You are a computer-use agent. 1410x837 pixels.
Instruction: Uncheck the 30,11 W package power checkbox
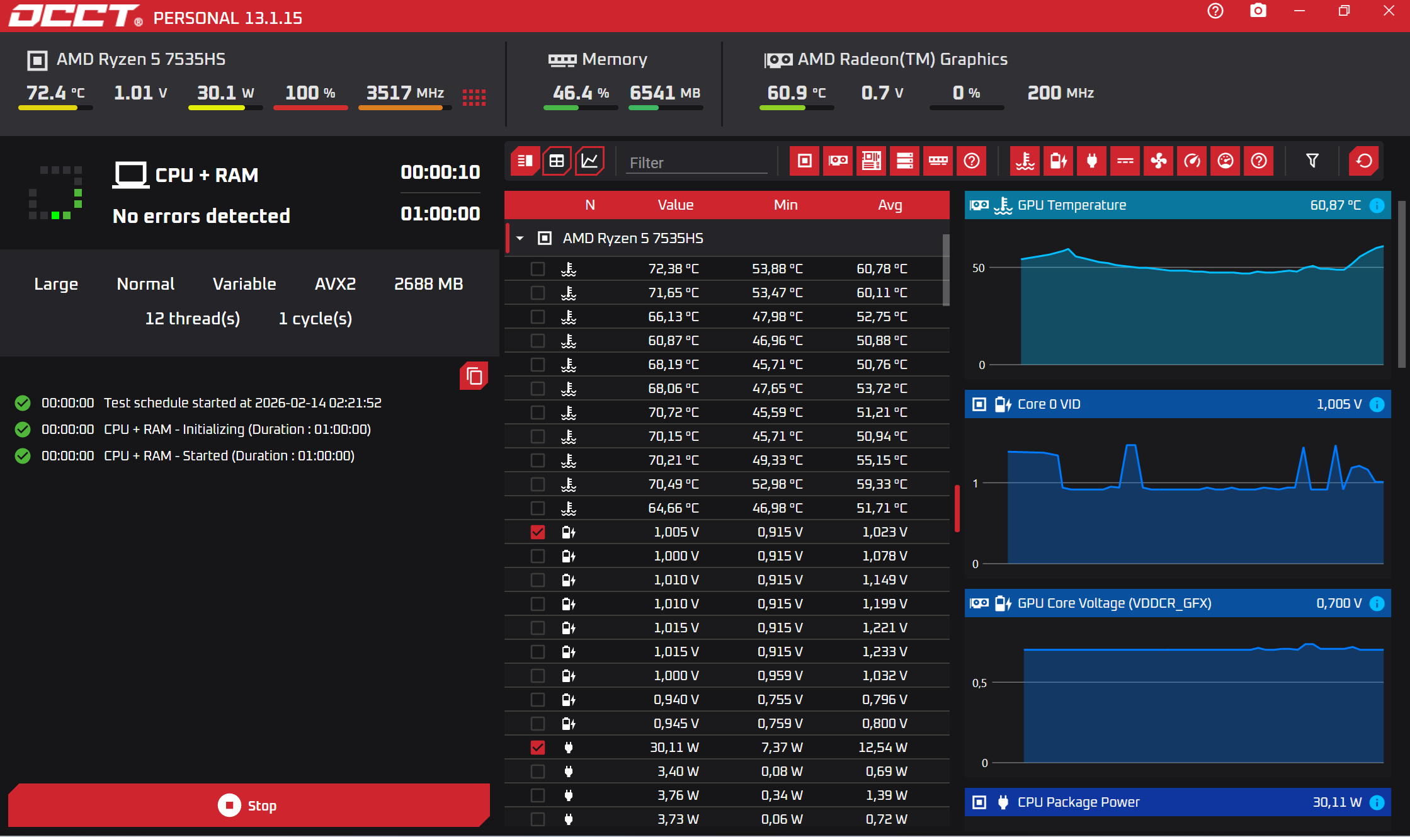[x=537, y=748]
